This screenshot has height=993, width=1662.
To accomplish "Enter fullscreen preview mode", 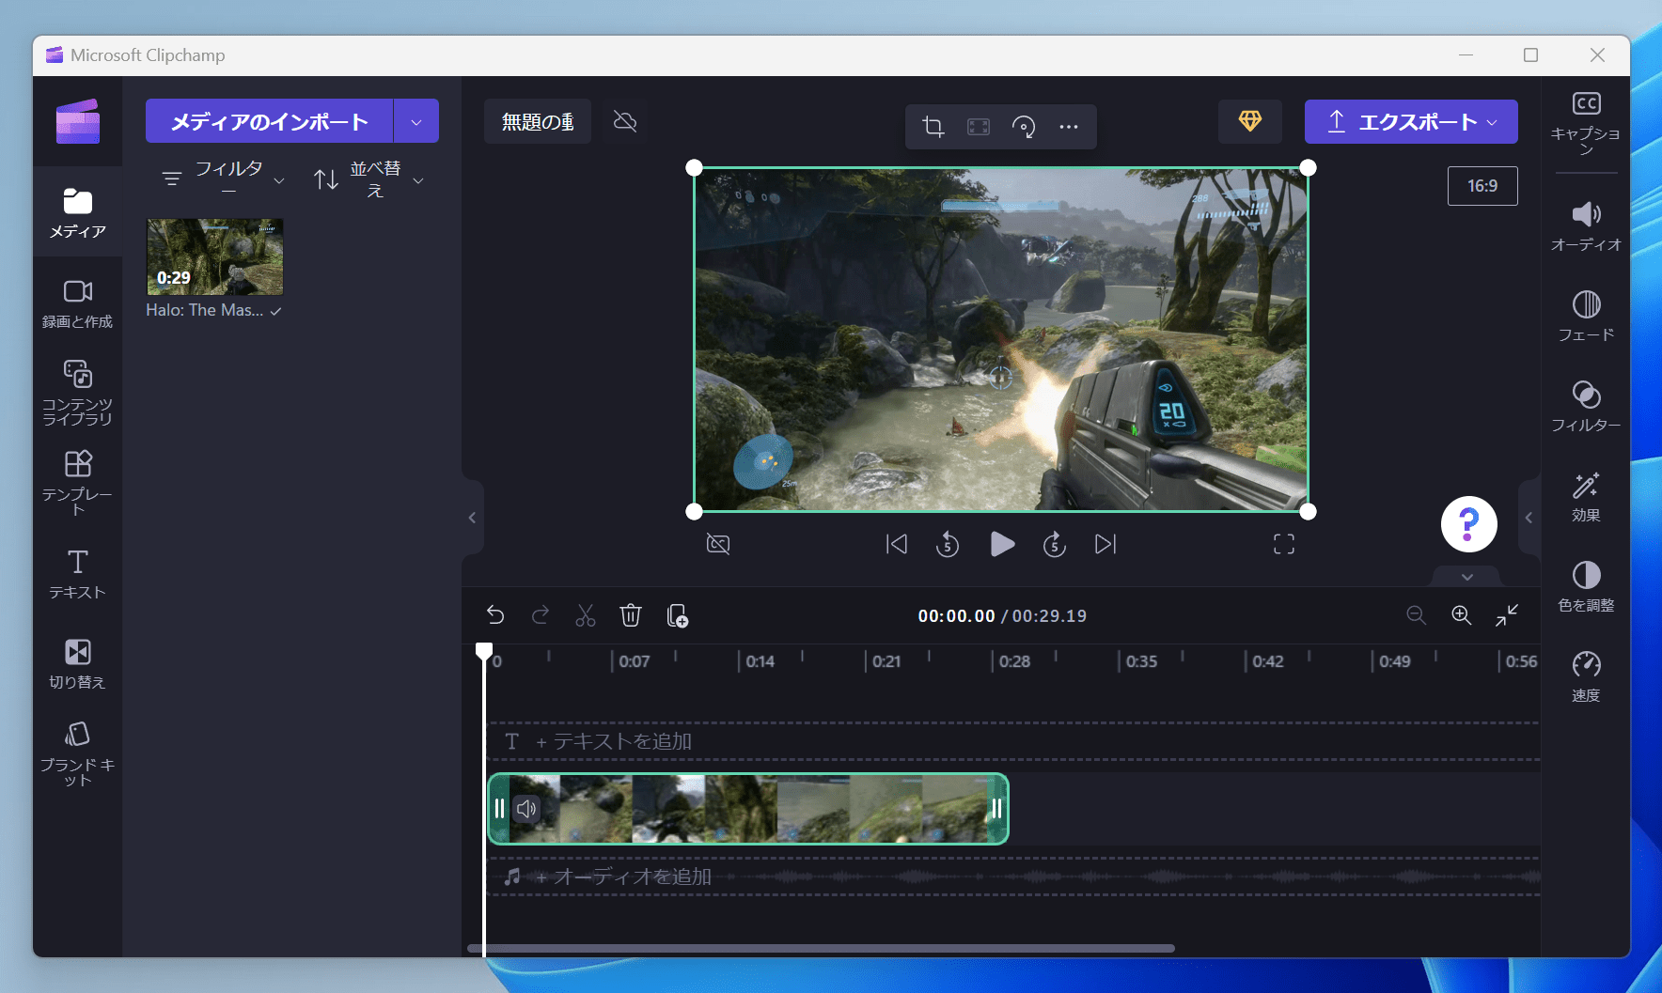I will click(1284, 544).
